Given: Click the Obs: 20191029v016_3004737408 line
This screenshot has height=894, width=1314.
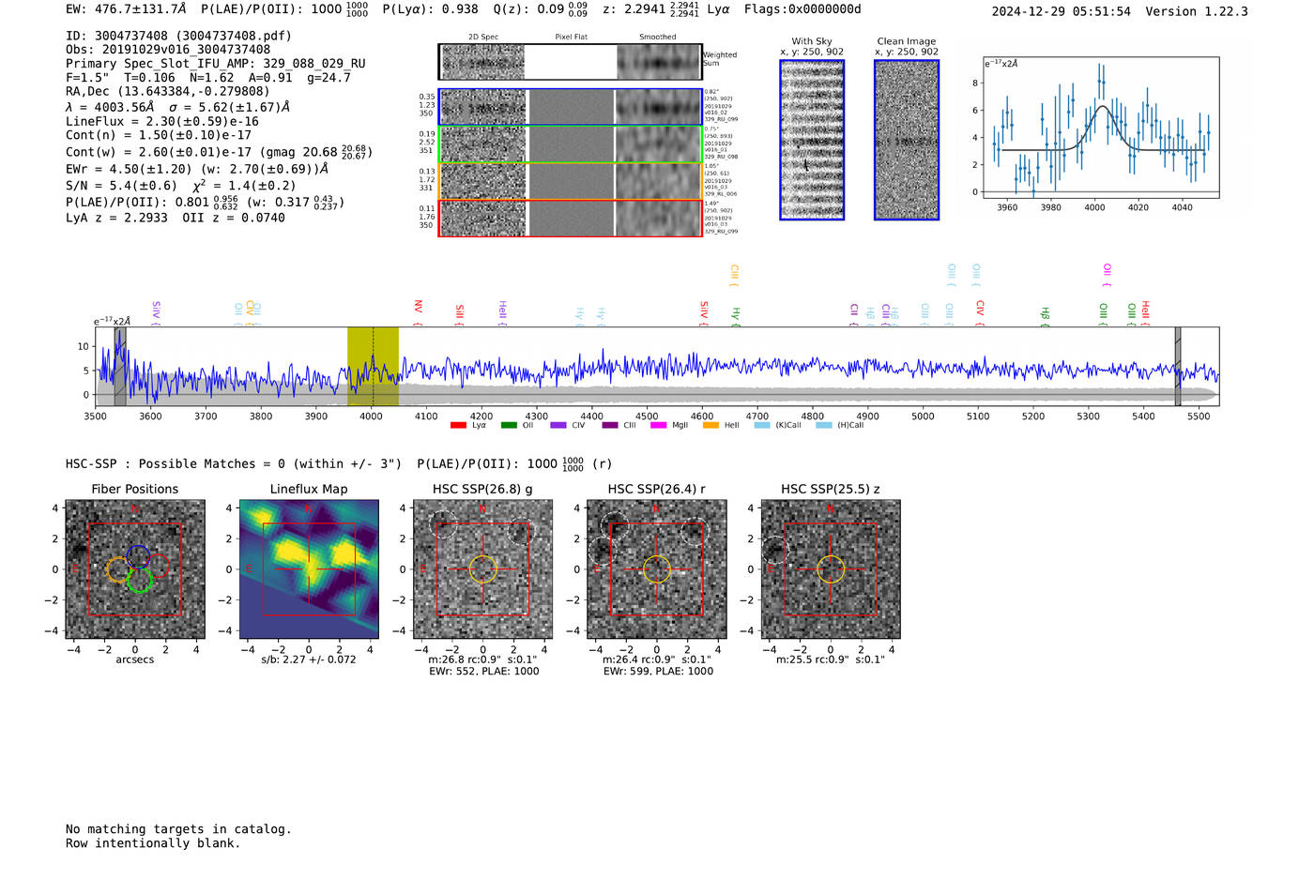Looking at the screenshot, I should click(x=168, y=49).
